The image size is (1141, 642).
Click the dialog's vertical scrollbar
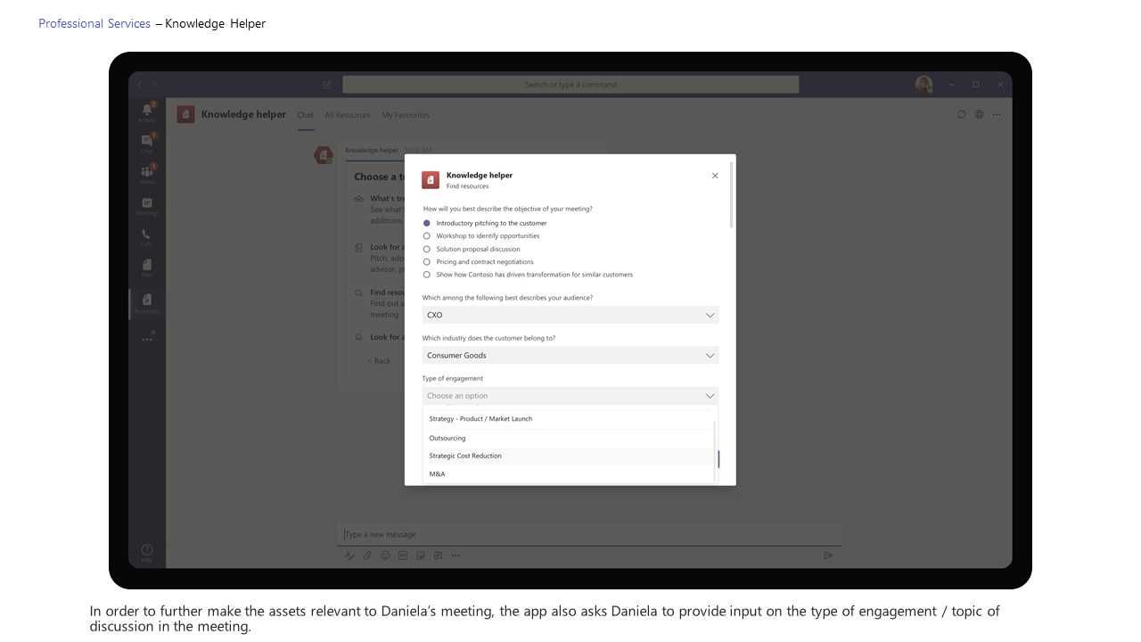click(x=732, y=194)
